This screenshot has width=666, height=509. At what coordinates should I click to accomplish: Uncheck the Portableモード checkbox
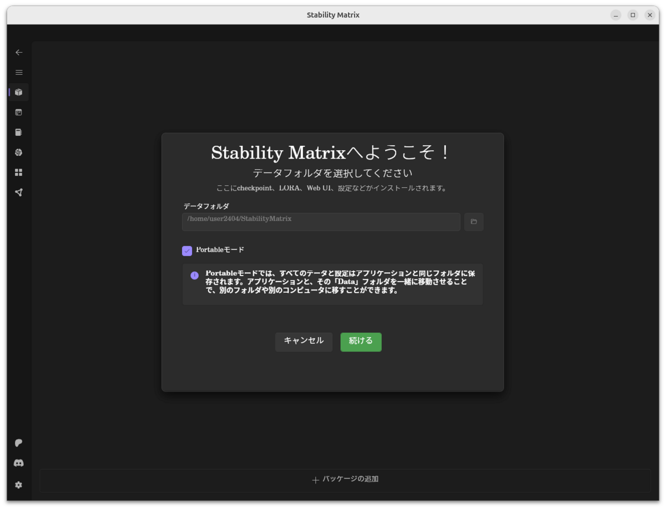(x=187, y=251)
